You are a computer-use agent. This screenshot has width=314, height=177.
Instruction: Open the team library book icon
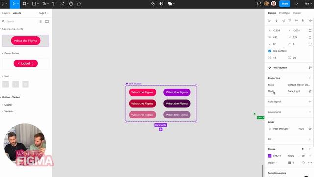(47, 21)
